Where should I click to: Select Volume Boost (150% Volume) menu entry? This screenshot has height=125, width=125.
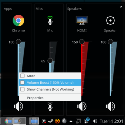tap(50, 82)
